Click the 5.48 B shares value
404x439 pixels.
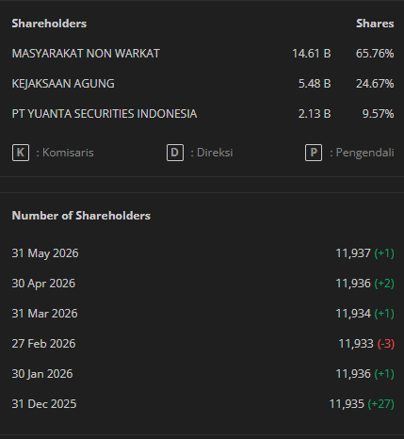[x=315, y=84]
